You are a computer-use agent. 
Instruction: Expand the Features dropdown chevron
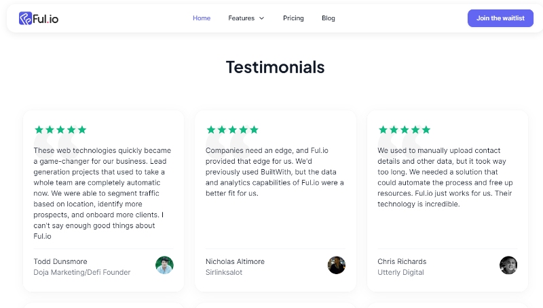click(x=262, y=18)
